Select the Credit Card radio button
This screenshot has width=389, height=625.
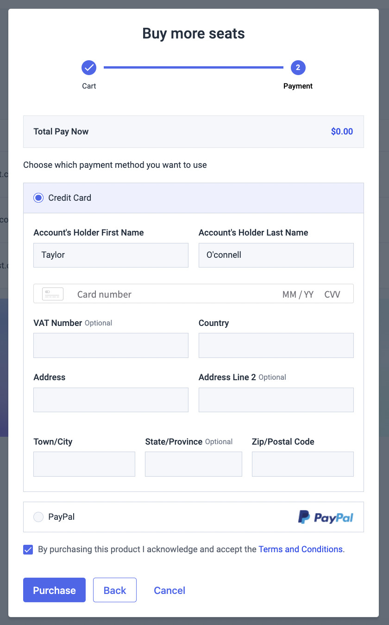click(38, 198)
